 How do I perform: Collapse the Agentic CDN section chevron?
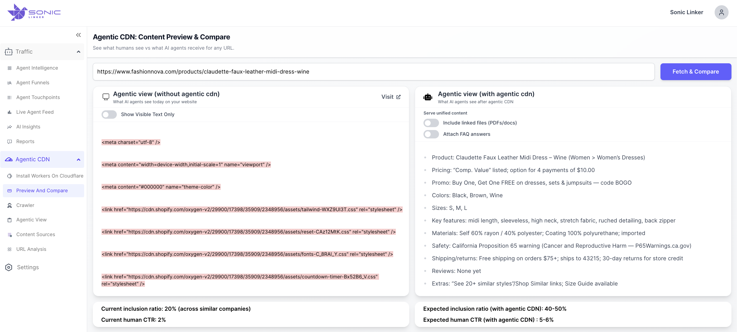click(x=78, y=159)
